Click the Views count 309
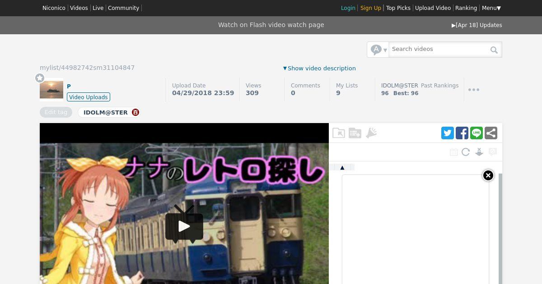Screen dimensions: 542x284 click(x=252, y=93)
